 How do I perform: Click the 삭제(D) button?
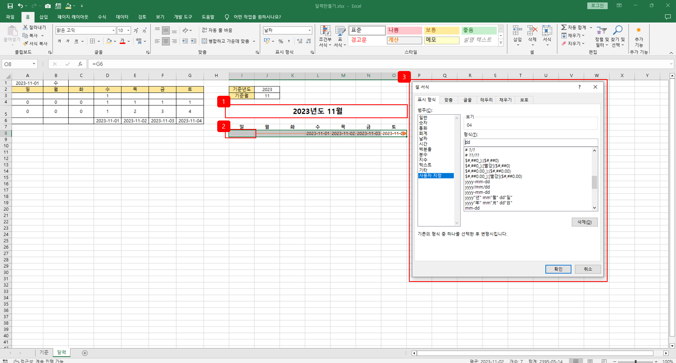[x=584, y=222]
